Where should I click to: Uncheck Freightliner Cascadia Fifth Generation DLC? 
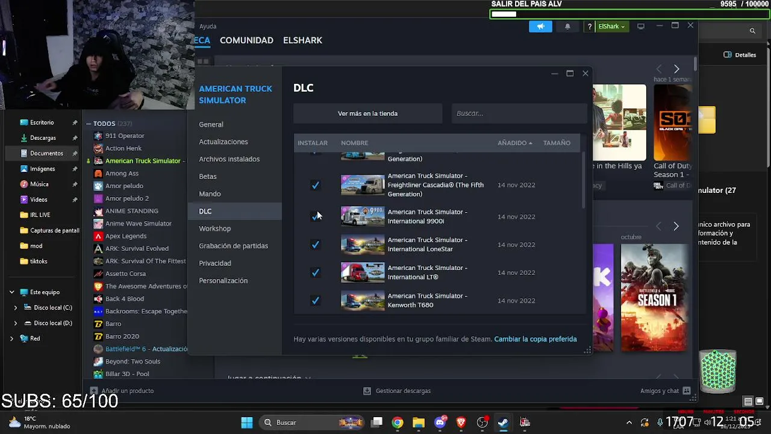[x=315, y=185]
